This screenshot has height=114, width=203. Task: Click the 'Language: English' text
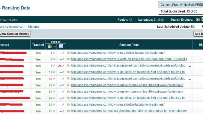pos(151,20)
